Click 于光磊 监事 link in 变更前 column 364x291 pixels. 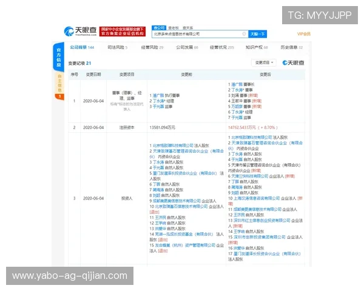pos(158,107)
